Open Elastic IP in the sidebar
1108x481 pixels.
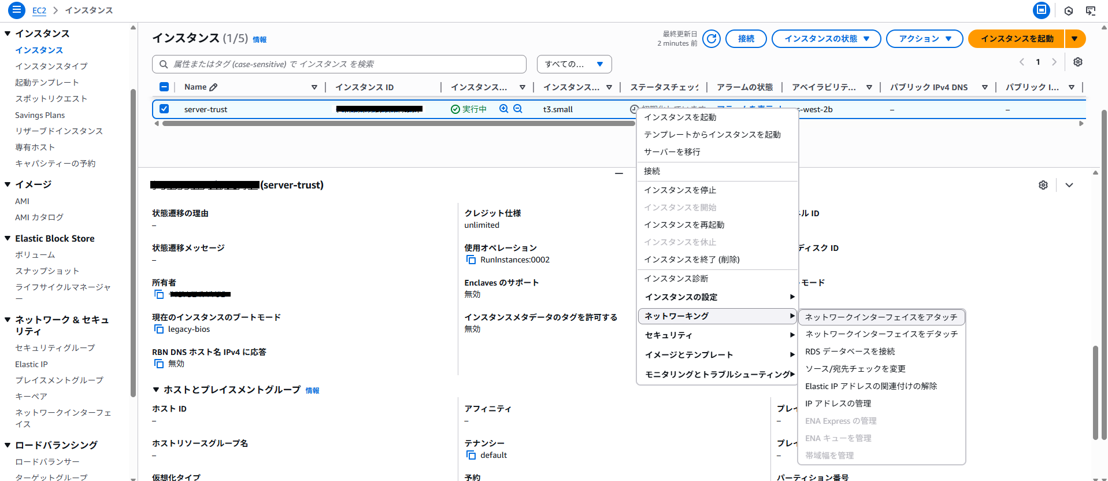tap(31, 364)
